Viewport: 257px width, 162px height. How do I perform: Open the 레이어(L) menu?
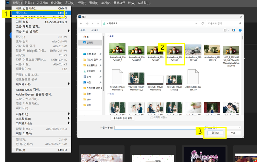[x=56, y=3]
